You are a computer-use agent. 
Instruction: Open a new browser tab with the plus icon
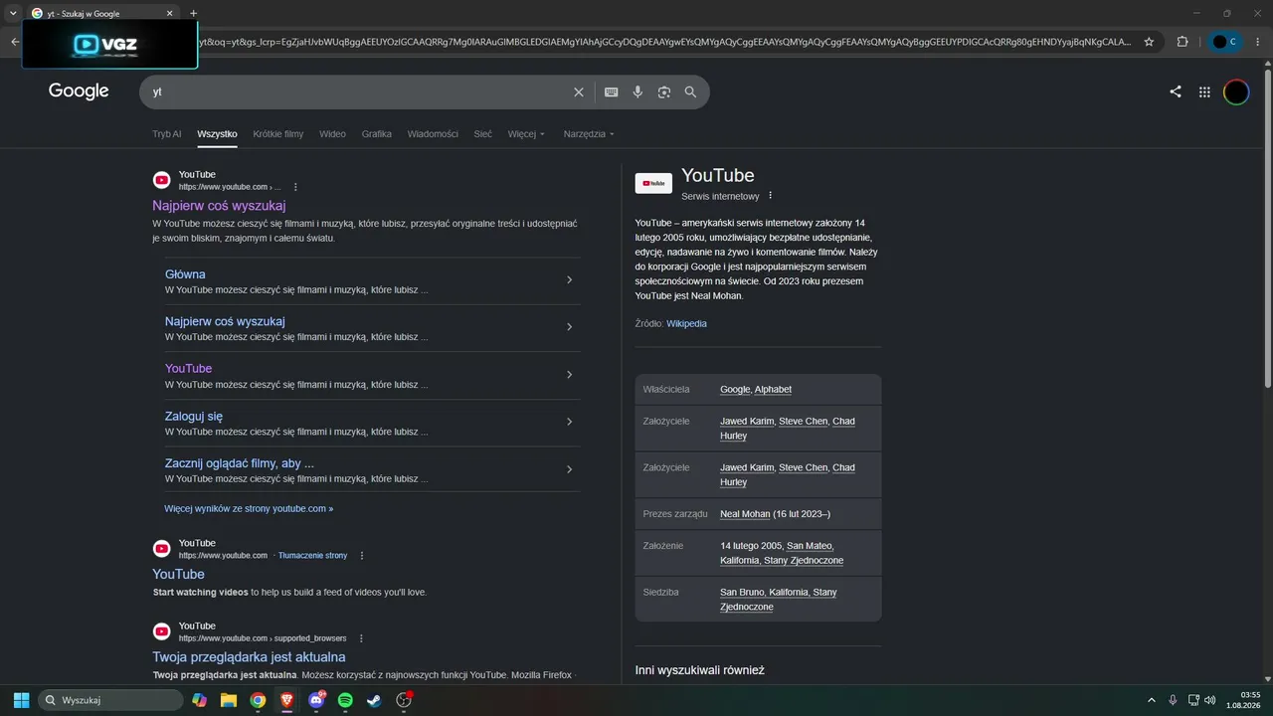click(193, 13)
